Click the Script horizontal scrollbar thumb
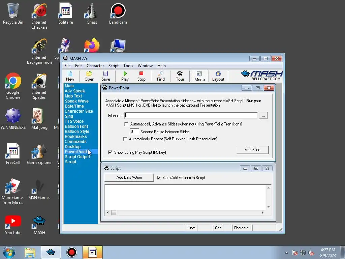This screenshot has height=259, width=345. [114, 213]
